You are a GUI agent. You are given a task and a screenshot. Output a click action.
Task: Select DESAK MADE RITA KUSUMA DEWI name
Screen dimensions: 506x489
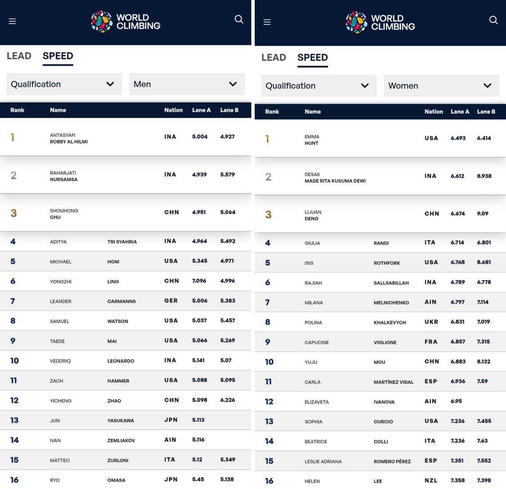tap(335, 178)
